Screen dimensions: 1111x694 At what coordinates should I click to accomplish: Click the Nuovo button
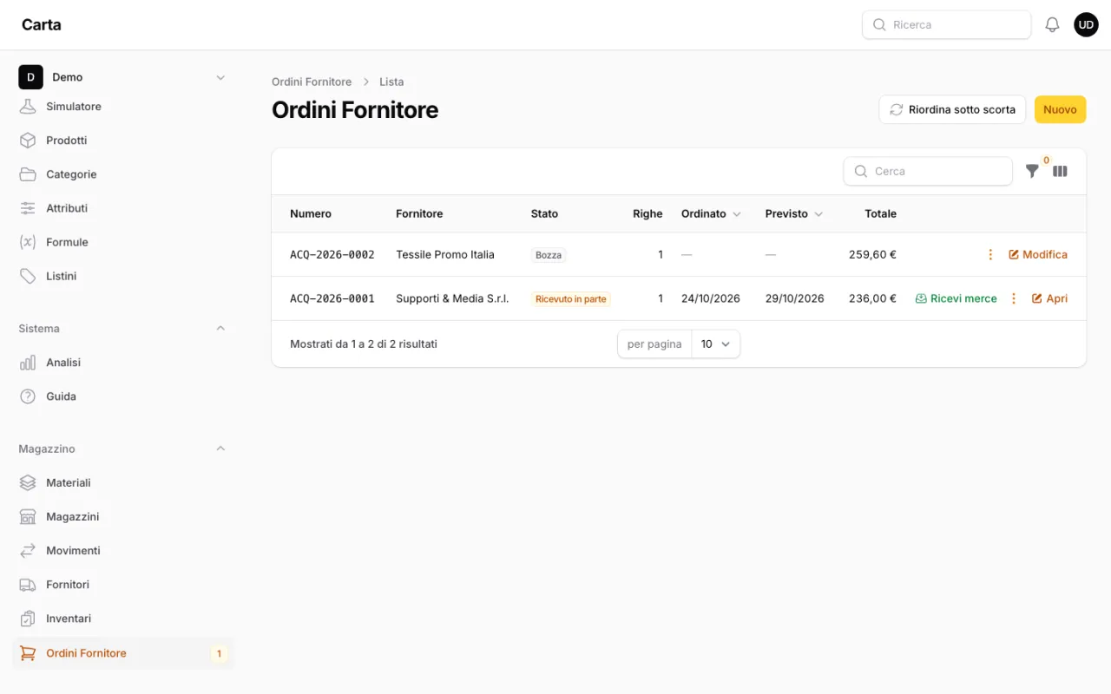click(1060, 109)
